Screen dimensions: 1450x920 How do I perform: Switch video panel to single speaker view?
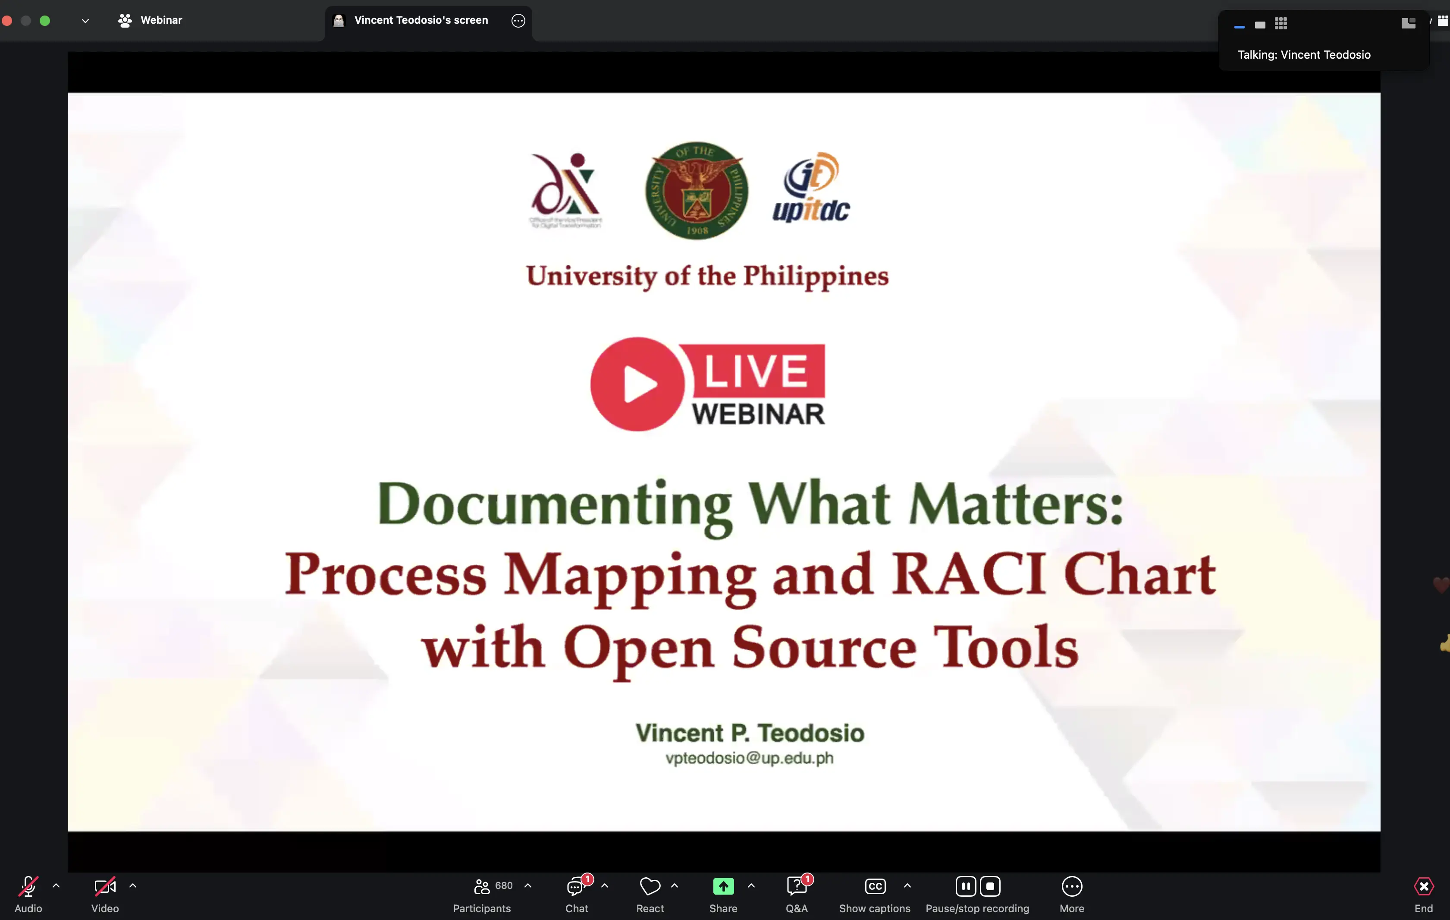pyautogui.click(x=1260, y=25)
